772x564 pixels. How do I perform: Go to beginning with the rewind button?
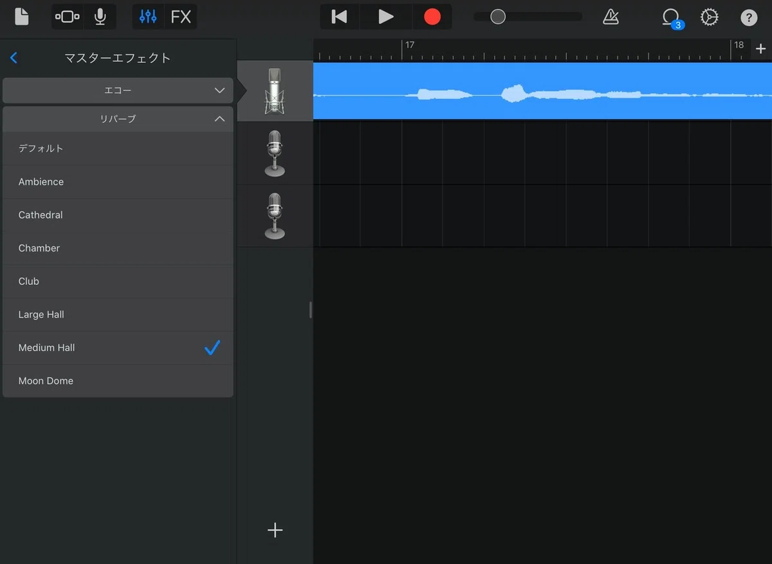click(x=339, y=17)
